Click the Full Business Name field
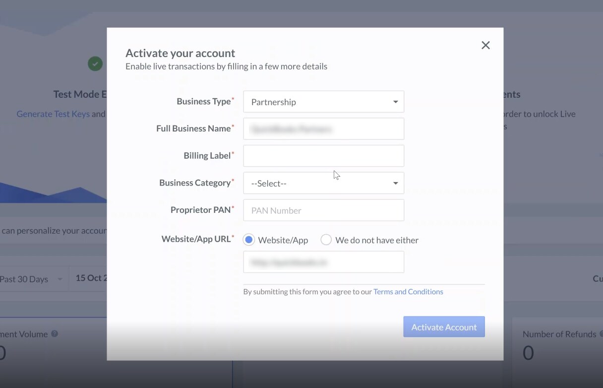 click(323, 129)
